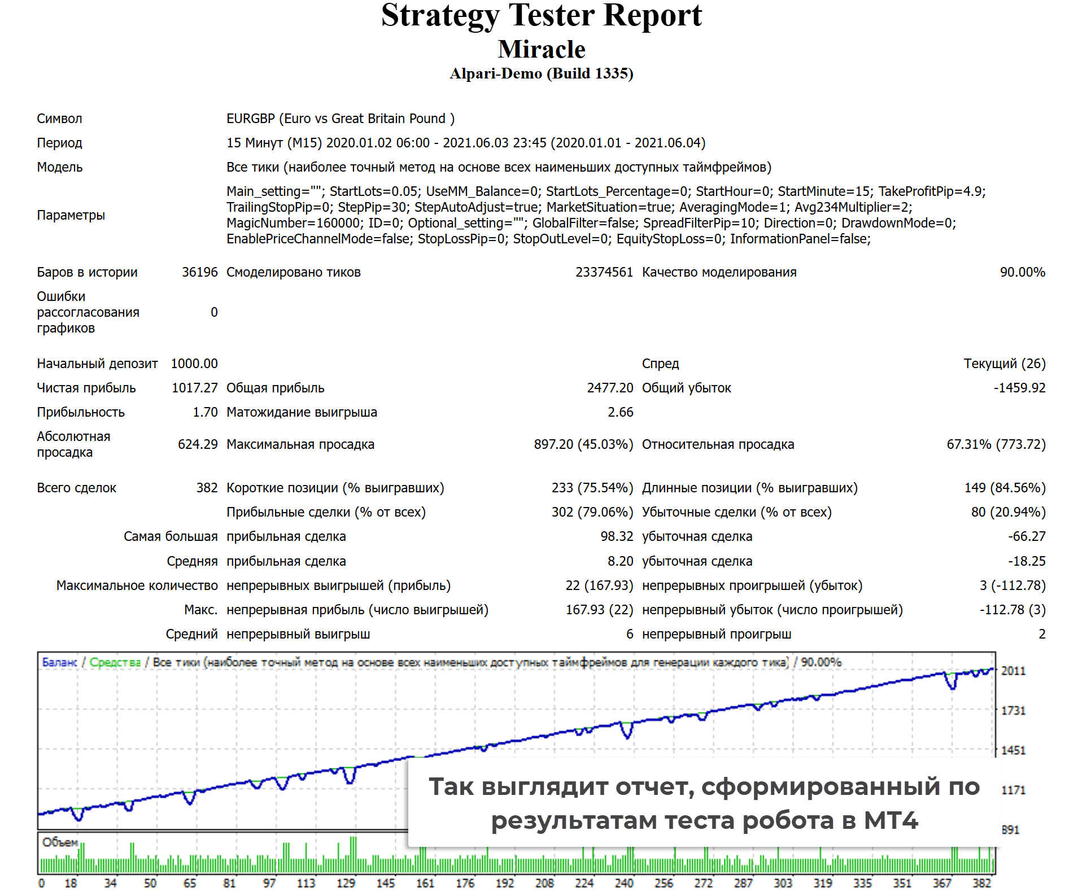
Task: Click the Strategy Tester Report title
Action: (541, 16)
